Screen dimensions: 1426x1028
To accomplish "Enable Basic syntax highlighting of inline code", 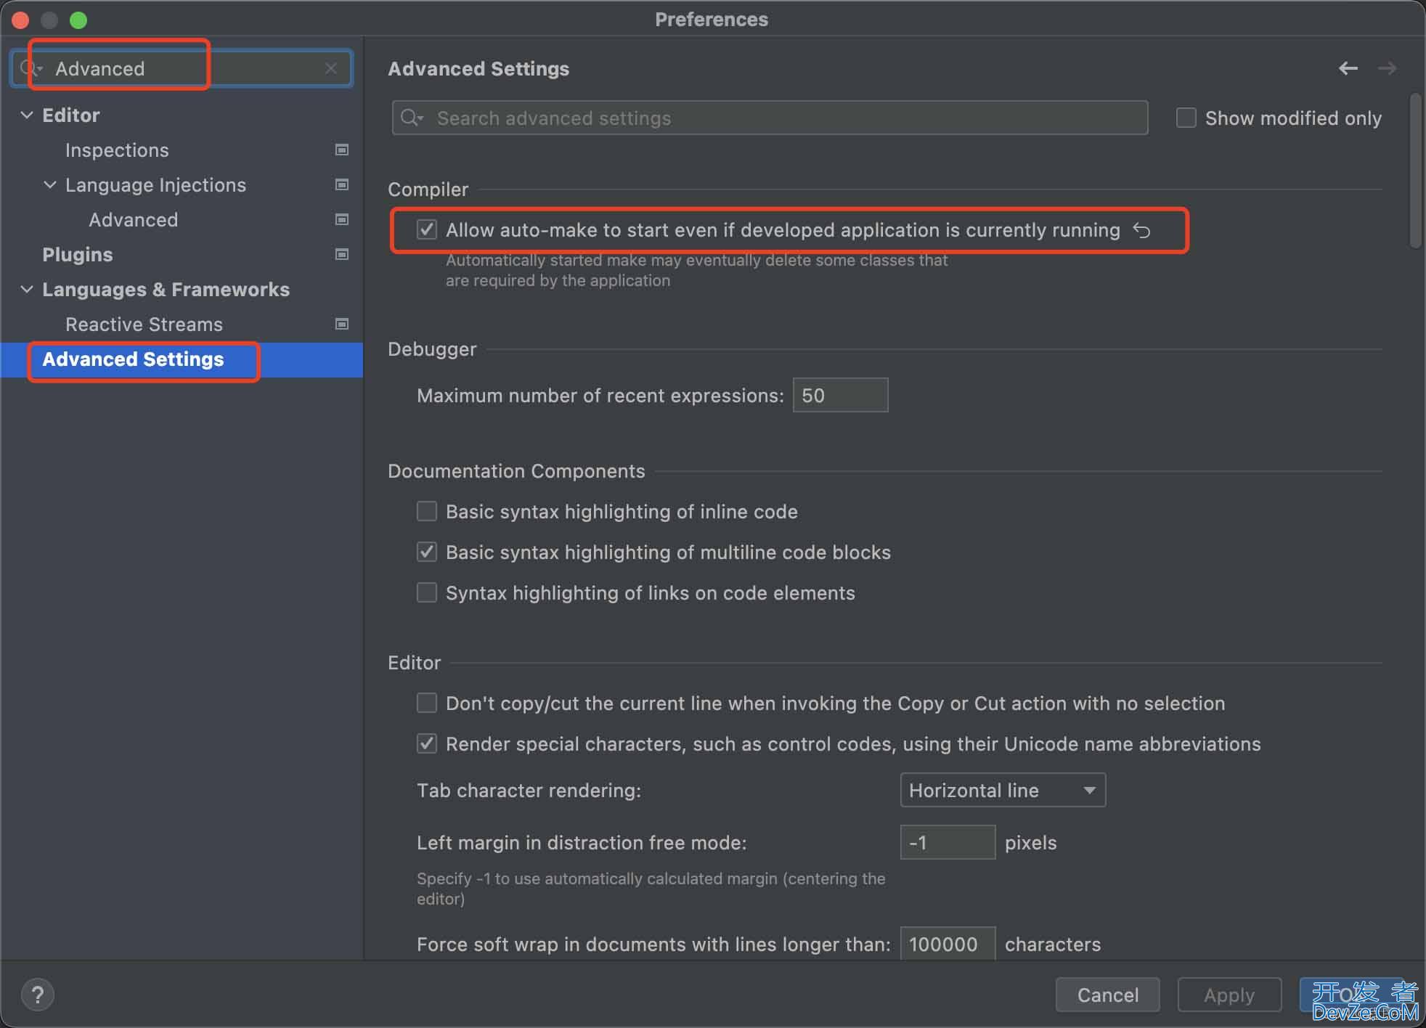I will tap(427, 511).
